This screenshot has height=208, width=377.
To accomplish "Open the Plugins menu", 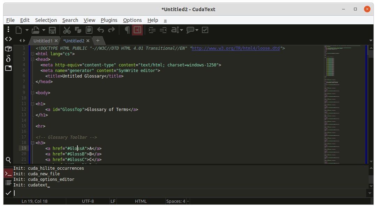I will [x=109, y=20].
